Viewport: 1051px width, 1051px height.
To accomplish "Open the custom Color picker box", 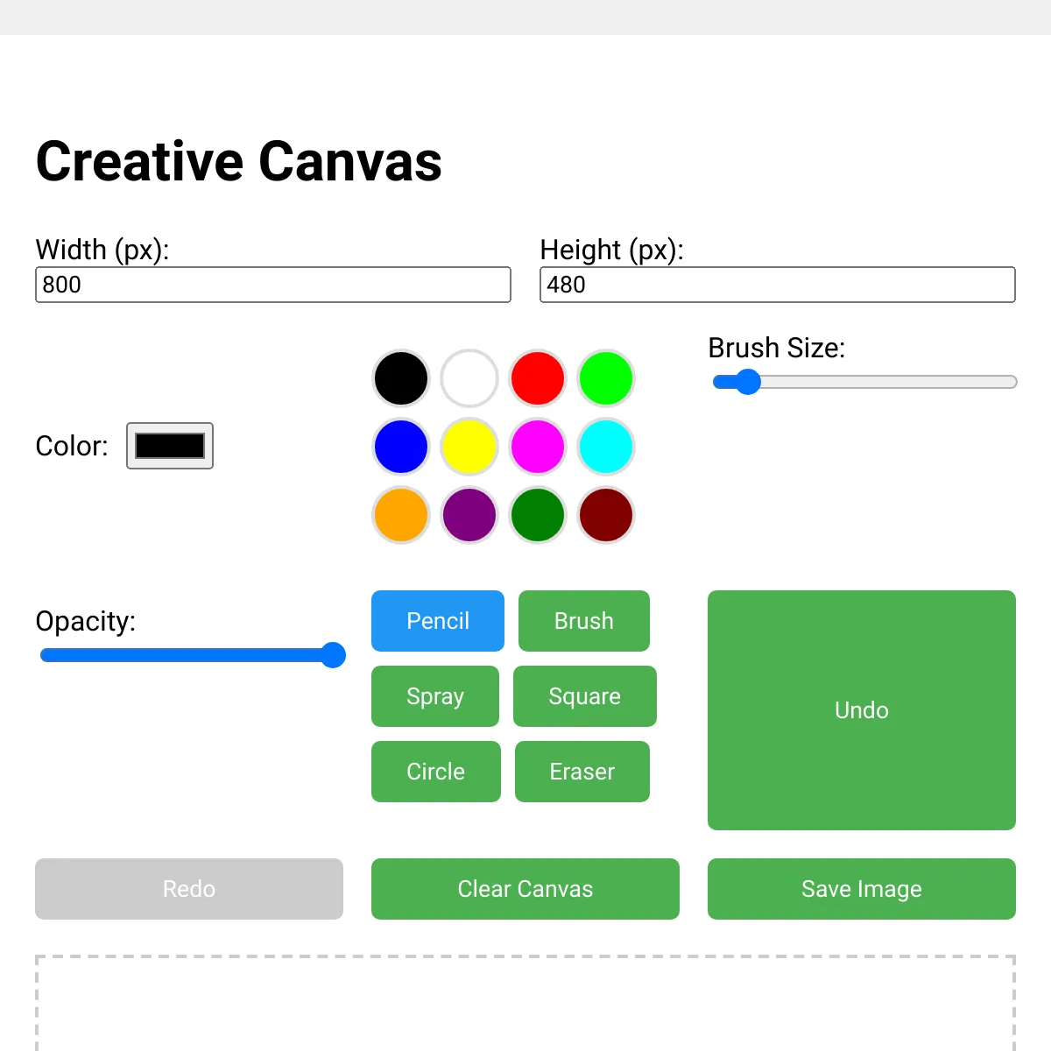I will click(x=170, y=446).
